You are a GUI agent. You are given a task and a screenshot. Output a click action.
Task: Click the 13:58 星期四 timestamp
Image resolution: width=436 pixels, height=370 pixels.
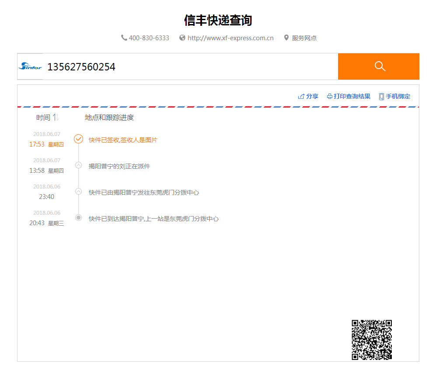pyautogui.click(x=46, y=171)
